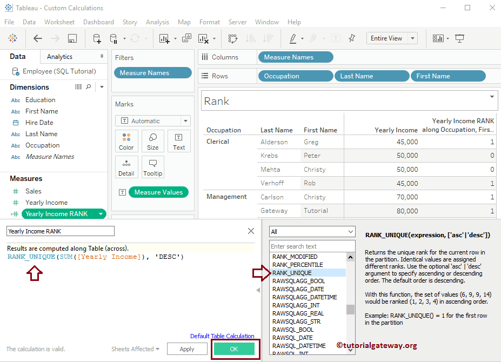The width and height of the screenshot is (501, 362).
Task: Open the All functions category dropdown
Action: pyautogui.click(x=312, y=231)
